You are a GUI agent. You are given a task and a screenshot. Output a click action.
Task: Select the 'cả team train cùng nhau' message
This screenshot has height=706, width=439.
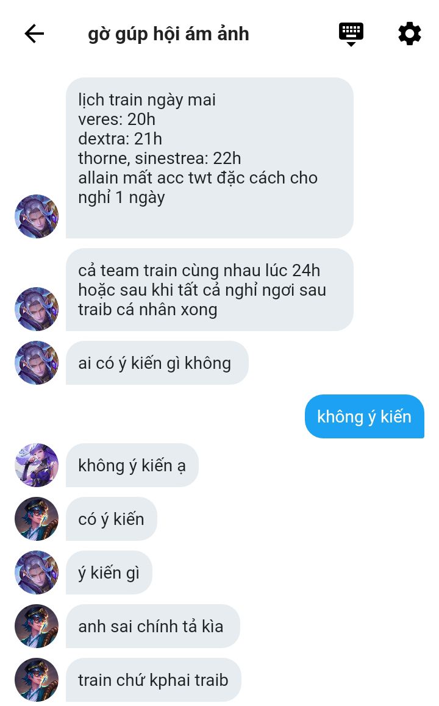pos(209,290)
